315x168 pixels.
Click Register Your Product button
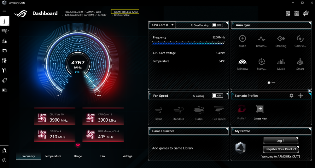pos(281,149)
